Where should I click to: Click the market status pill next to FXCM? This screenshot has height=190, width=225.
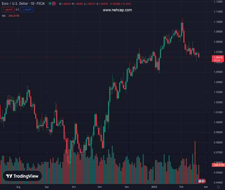[x=52, y=3]
